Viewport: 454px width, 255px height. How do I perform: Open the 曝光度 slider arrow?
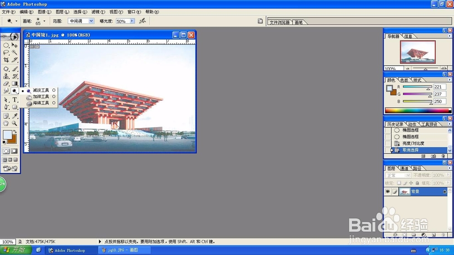tap(132, 21)
